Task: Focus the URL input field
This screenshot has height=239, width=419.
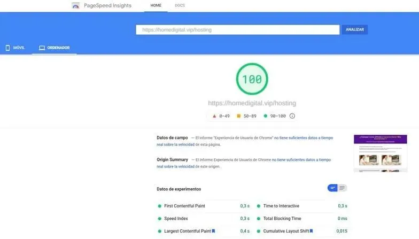Action: click(x=237, y=30)
